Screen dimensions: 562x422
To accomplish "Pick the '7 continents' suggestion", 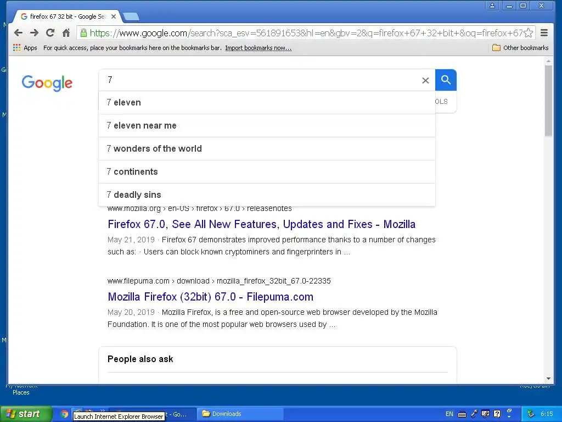I will [x=267, y=171].
